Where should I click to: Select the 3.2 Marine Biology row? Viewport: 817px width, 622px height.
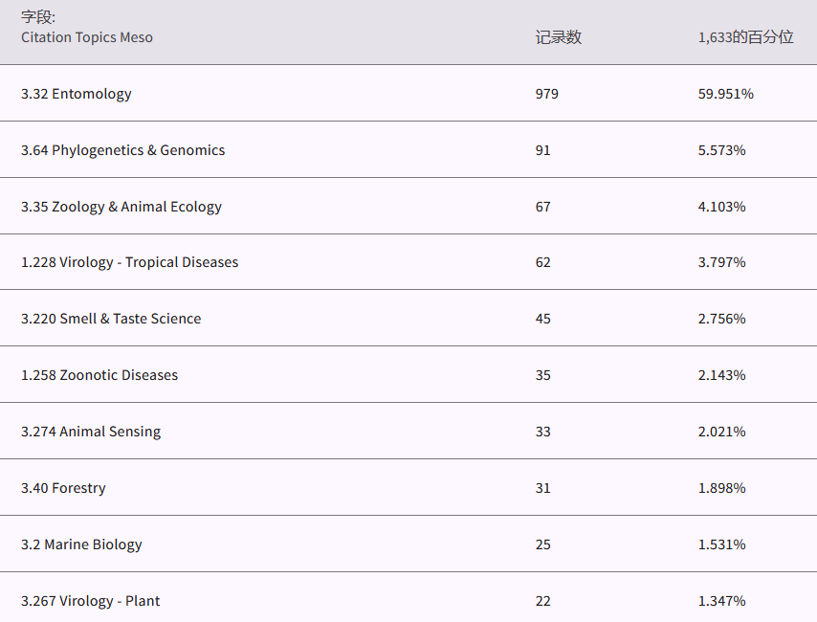tap(81, 544)
